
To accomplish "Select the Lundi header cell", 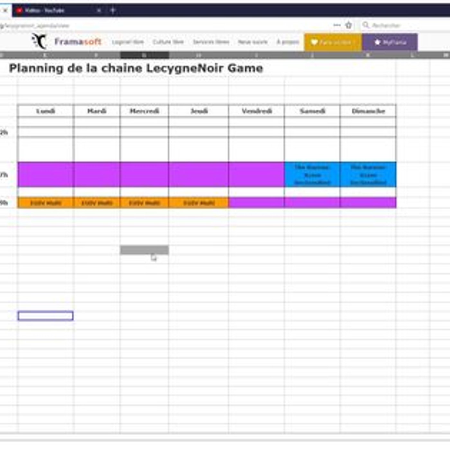I will point(46,111).
